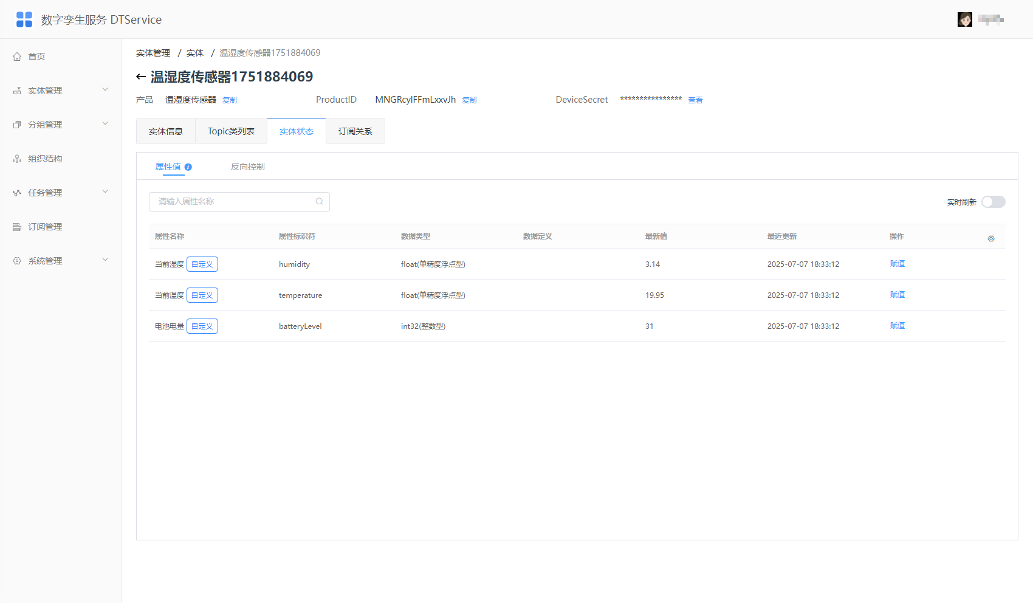The width and height of the screenshot is (1033, 603).
Task: Go back using the left arrow icon
Action: 141,77
